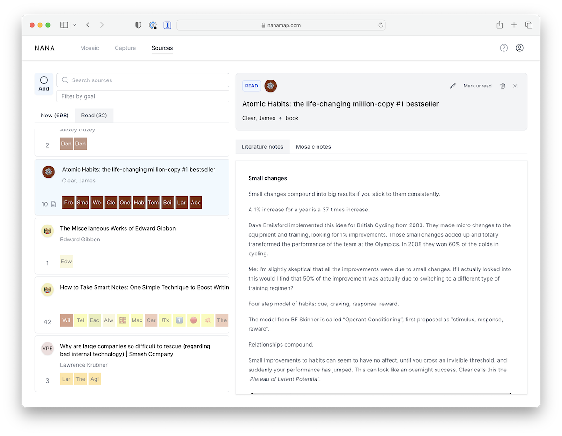Image resolution: width=562 pixels, height=436 pixels.
Task: Open the Safari share menu
Action: click(500, 25)
